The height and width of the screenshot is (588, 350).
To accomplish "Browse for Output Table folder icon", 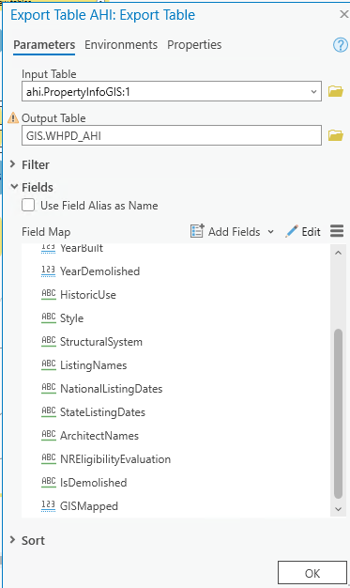I will (335, 135).
